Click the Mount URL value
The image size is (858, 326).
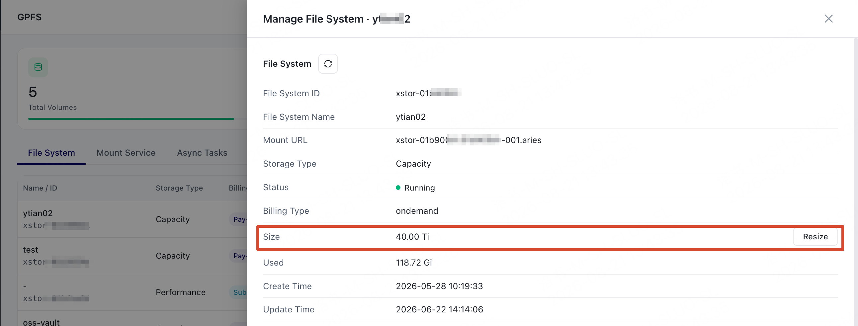click(x=468, y=140)
